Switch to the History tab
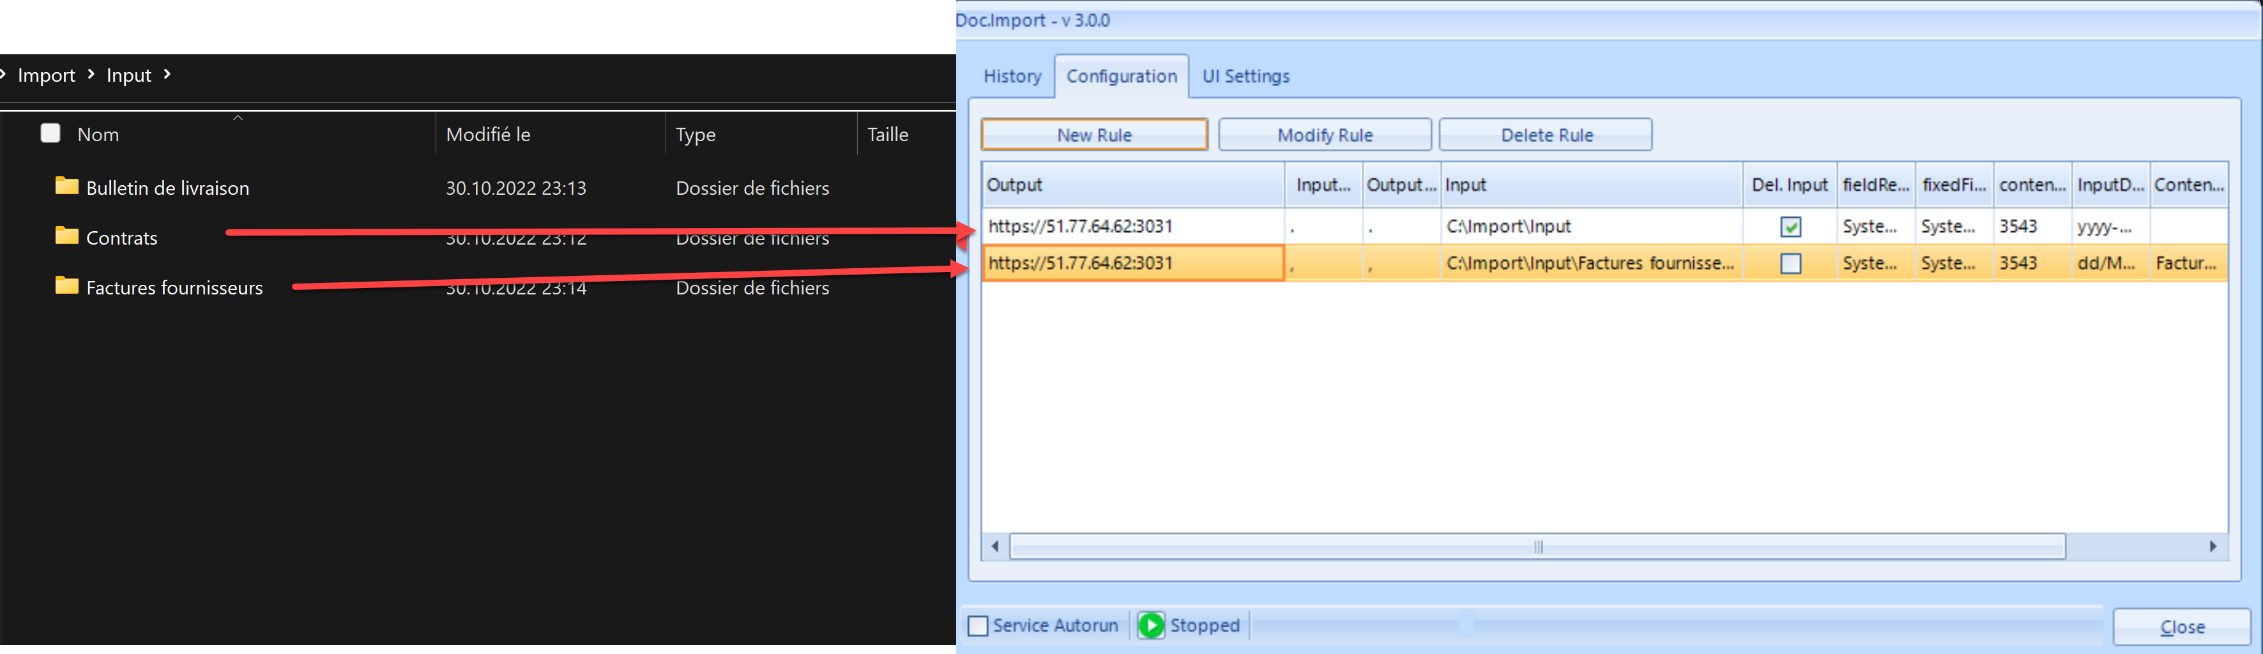The height and width of the screenshot is (654, 2263). 1012,77
